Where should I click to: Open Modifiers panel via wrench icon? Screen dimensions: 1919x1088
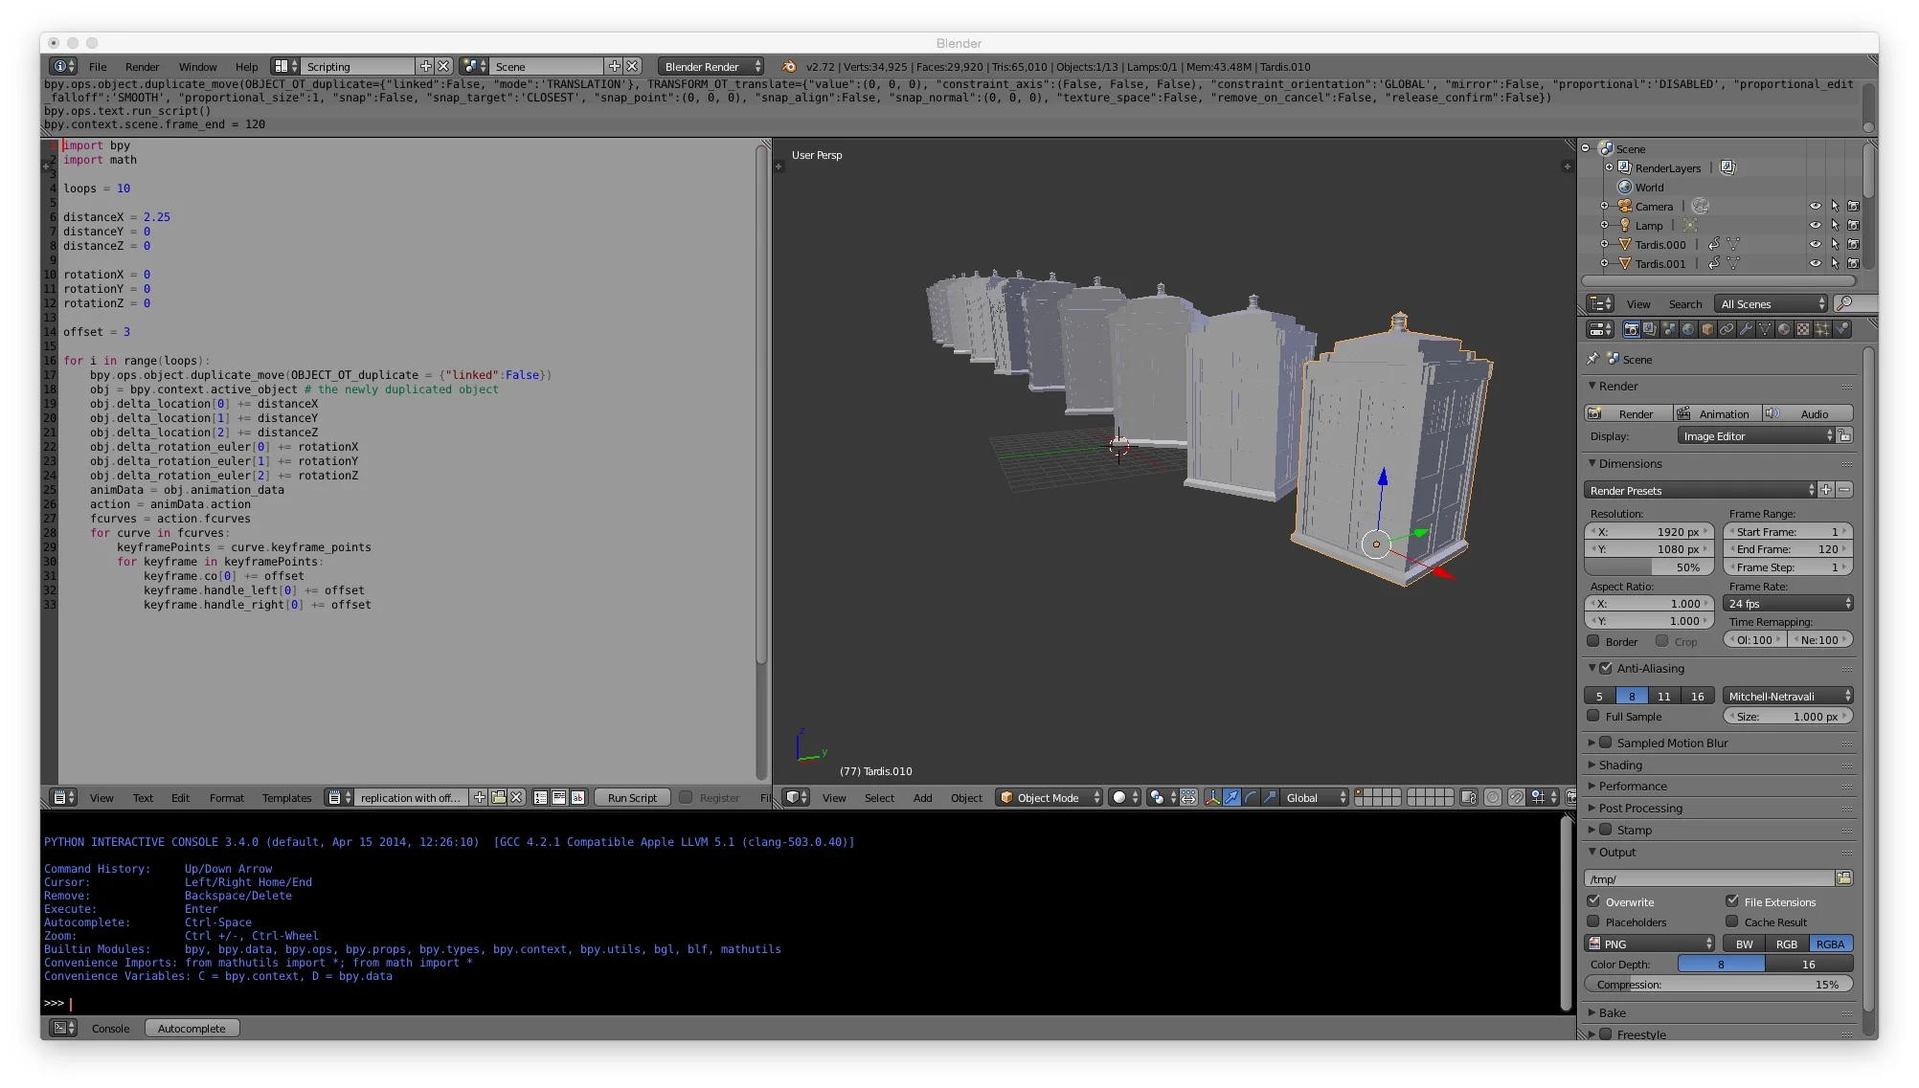tap(1747, 329)
